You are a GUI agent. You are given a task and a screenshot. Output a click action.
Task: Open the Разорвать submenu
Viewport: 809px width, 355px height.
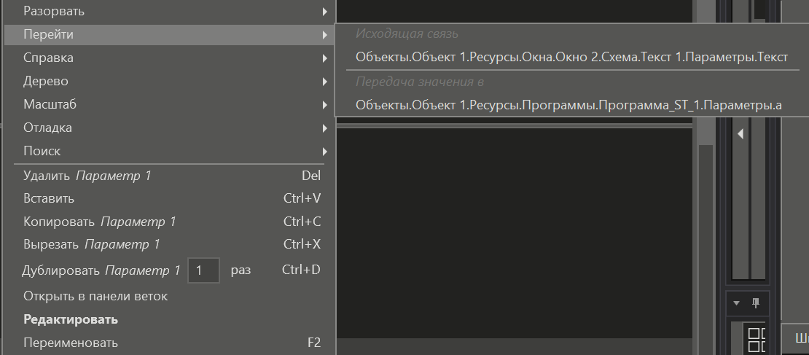170,11
